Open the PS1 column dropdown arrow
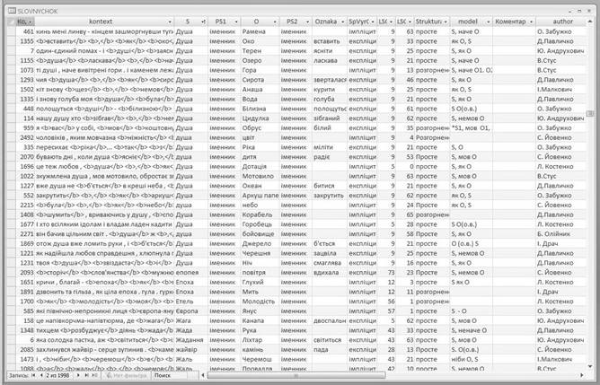Viewport: 600px width, 385px height. (x=236, y=22)
